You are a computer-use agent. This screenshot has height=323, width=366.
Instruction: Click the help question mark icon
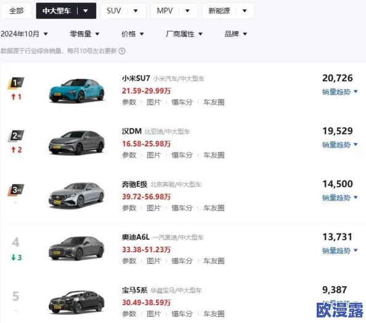coord(122,51)
